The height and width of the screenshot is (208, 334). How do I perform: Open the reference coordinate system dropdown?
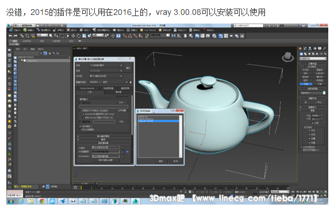pos(98,35)
